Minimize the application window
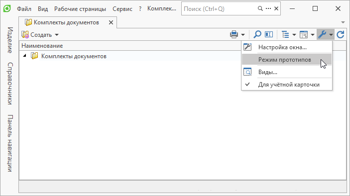The width and height of the screenshot is (350, 196). click(x=292, y=8)
